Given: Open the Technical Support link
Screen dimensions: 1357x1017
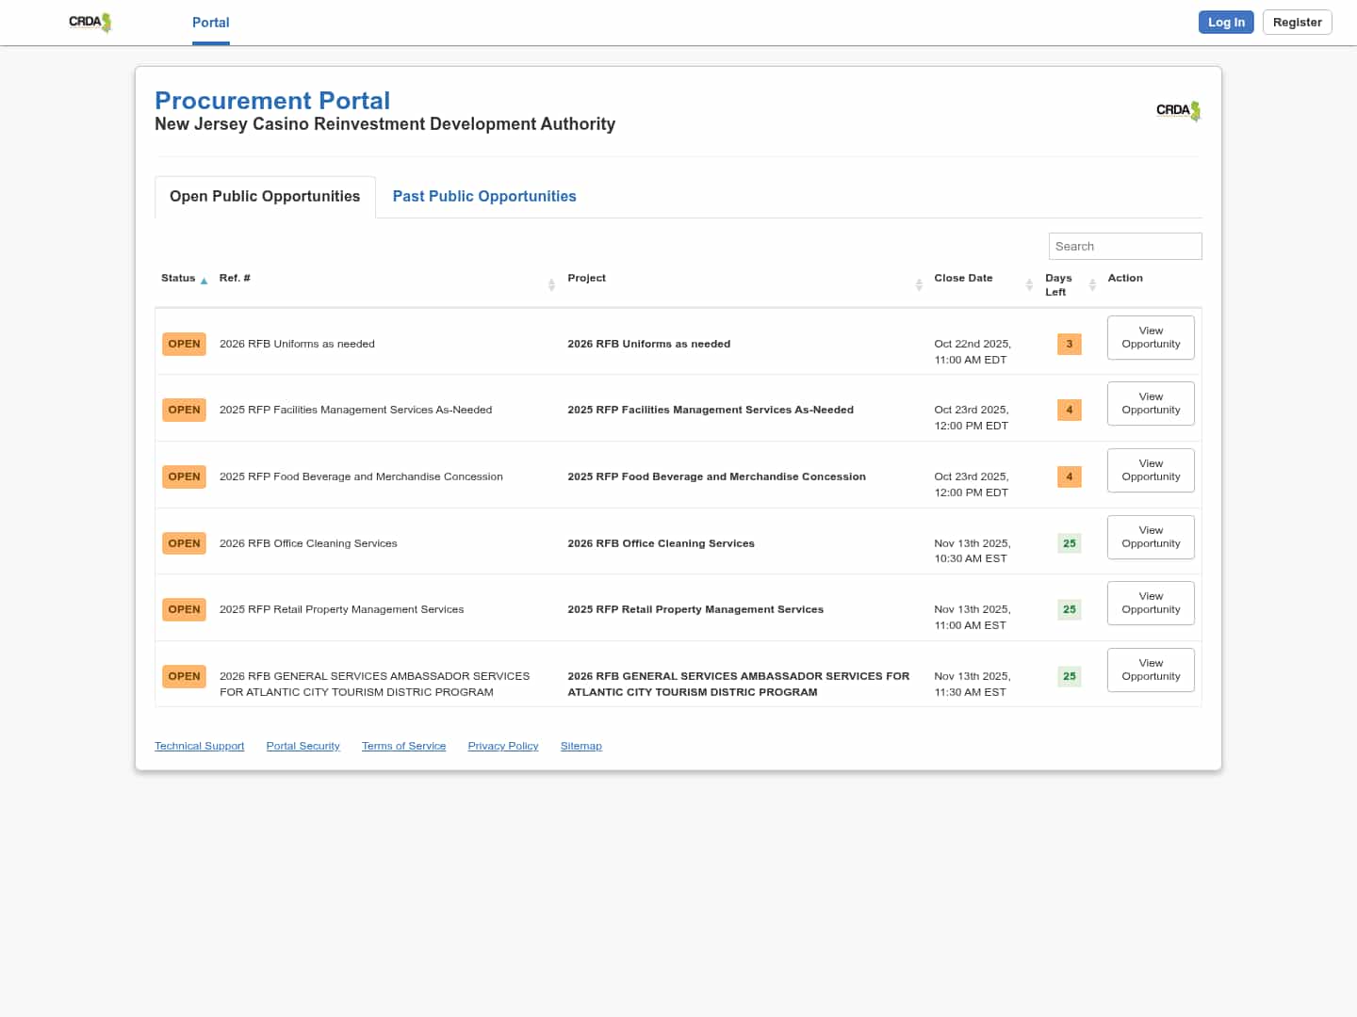Looking at the screenshot, I should click(199, 746).
